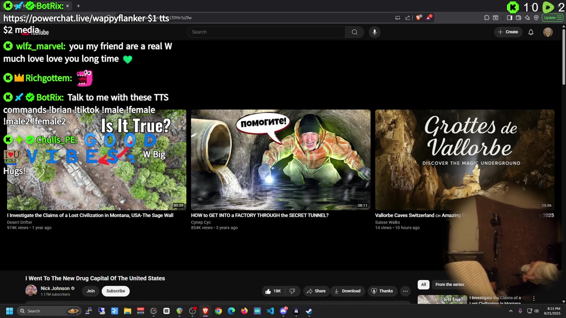Open Discord from the taskbar
Screen dimensions: 566x318
[283, 311]
